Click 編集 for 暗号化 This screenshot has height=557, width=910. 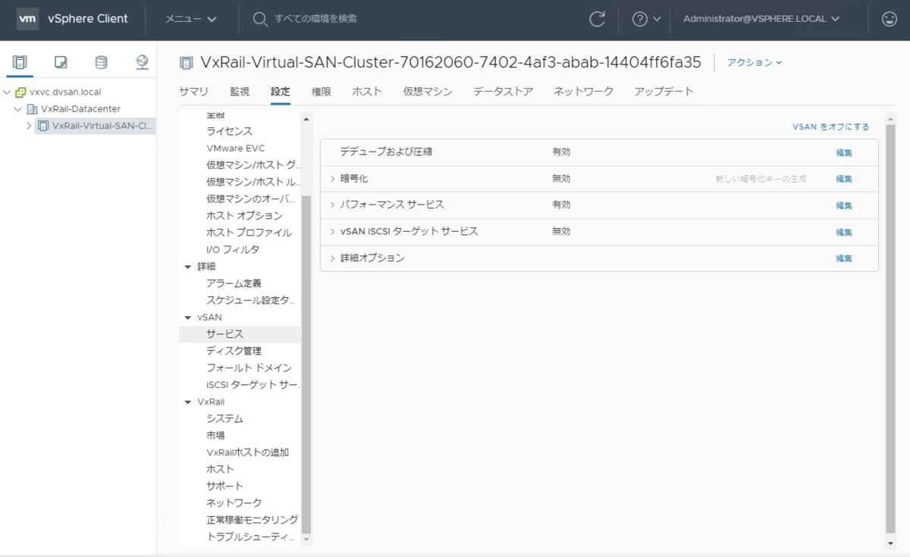844,179
